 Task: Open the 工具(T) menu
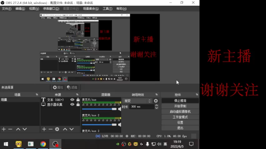click(x=107, y=9)
